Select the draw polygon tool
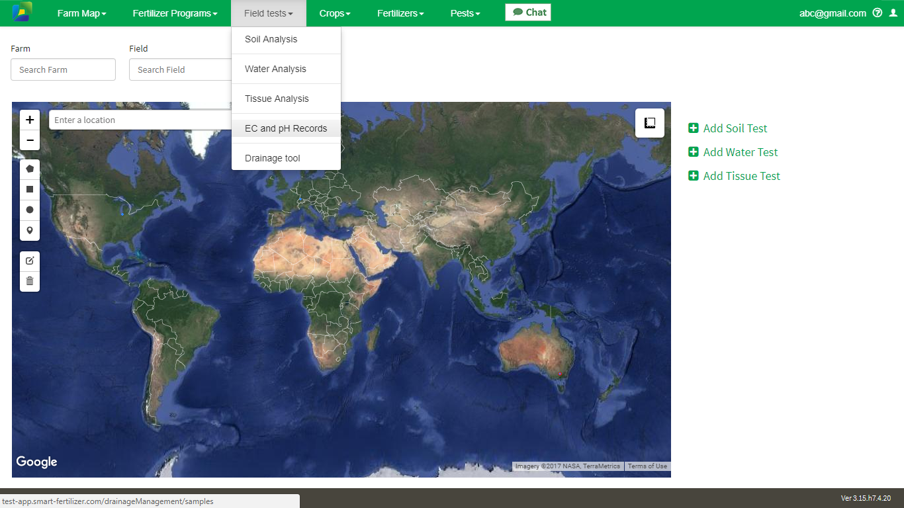The width and height of the screenshot is (904, 508). (30, 169)
